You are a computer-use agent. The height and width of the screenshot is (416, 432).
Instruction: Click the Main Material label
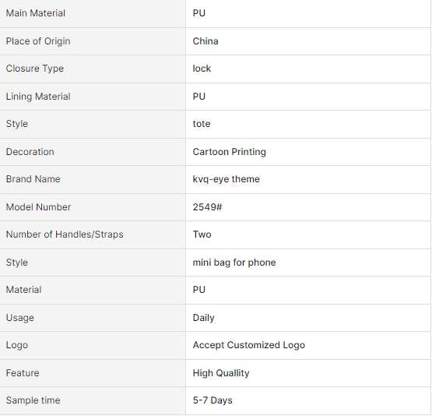coord(36,13)
